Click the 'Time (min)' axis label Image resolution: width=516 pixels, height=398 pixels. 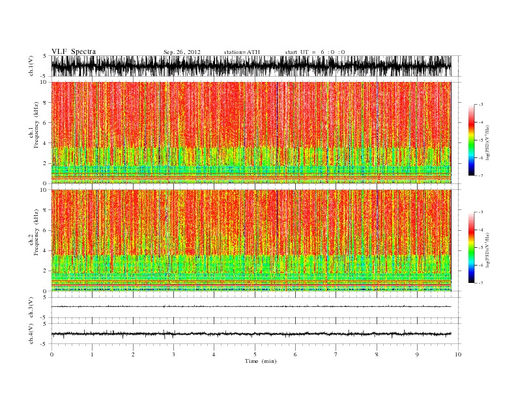[261, 361]
